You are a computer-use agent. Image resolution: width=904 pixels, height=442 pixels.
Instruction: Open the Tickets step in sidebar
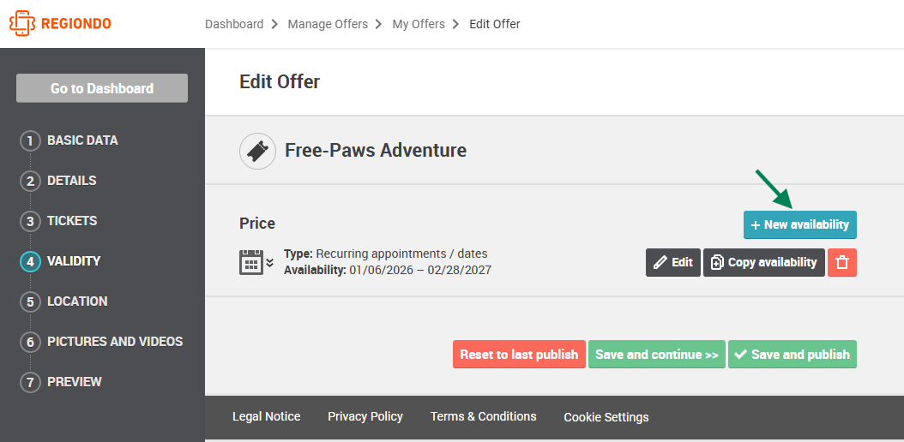click(x=72, y=221)
